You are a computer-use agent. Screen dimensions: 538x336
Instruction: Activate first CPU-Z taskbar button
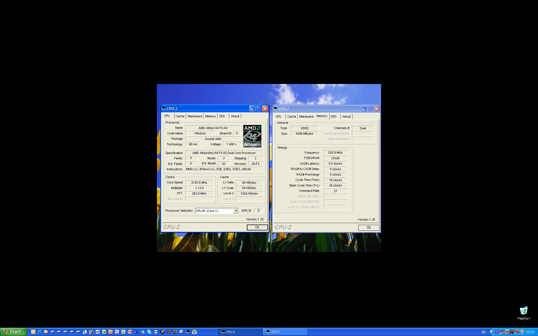[x=240, y=332]
